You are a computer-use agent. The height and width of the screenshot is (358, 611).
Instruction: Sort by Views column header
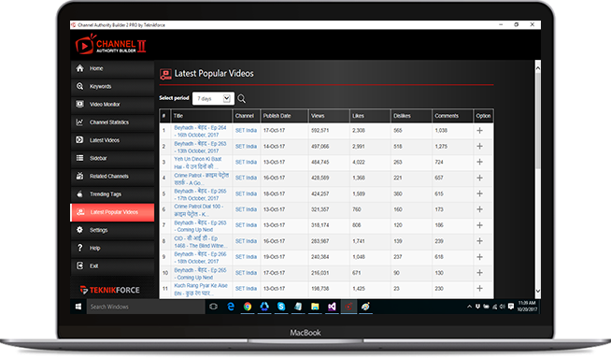pos(329,116)
